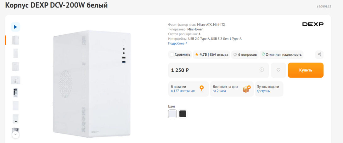This screenshot has width=343, height=143.
Task: Tick the Сравнить compare checkbox
Action: (x=172, y=54)
